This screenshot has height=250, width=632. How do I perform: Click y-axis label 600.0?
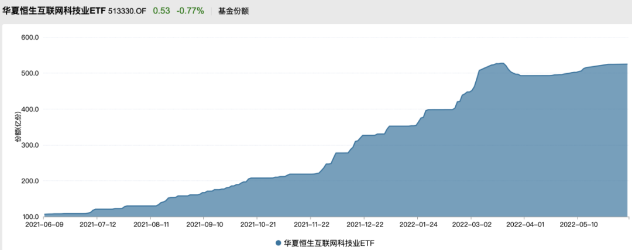[29, 37]
